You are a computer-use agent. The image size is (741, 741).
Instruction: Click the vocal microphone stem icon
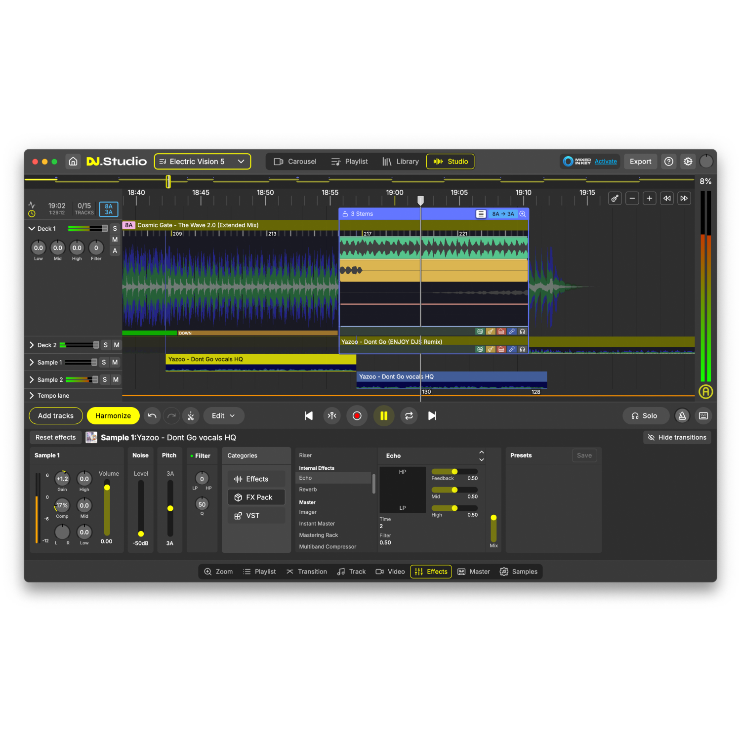point(512,331)
